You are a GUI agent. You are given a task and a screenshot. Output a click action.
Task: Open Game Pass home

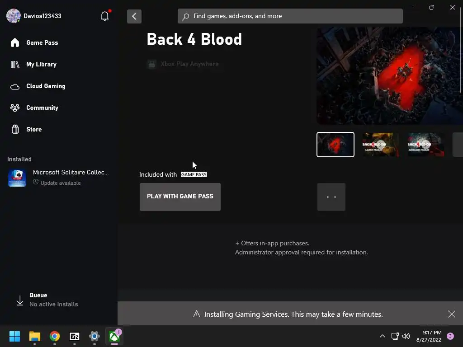tap(42, 42)
